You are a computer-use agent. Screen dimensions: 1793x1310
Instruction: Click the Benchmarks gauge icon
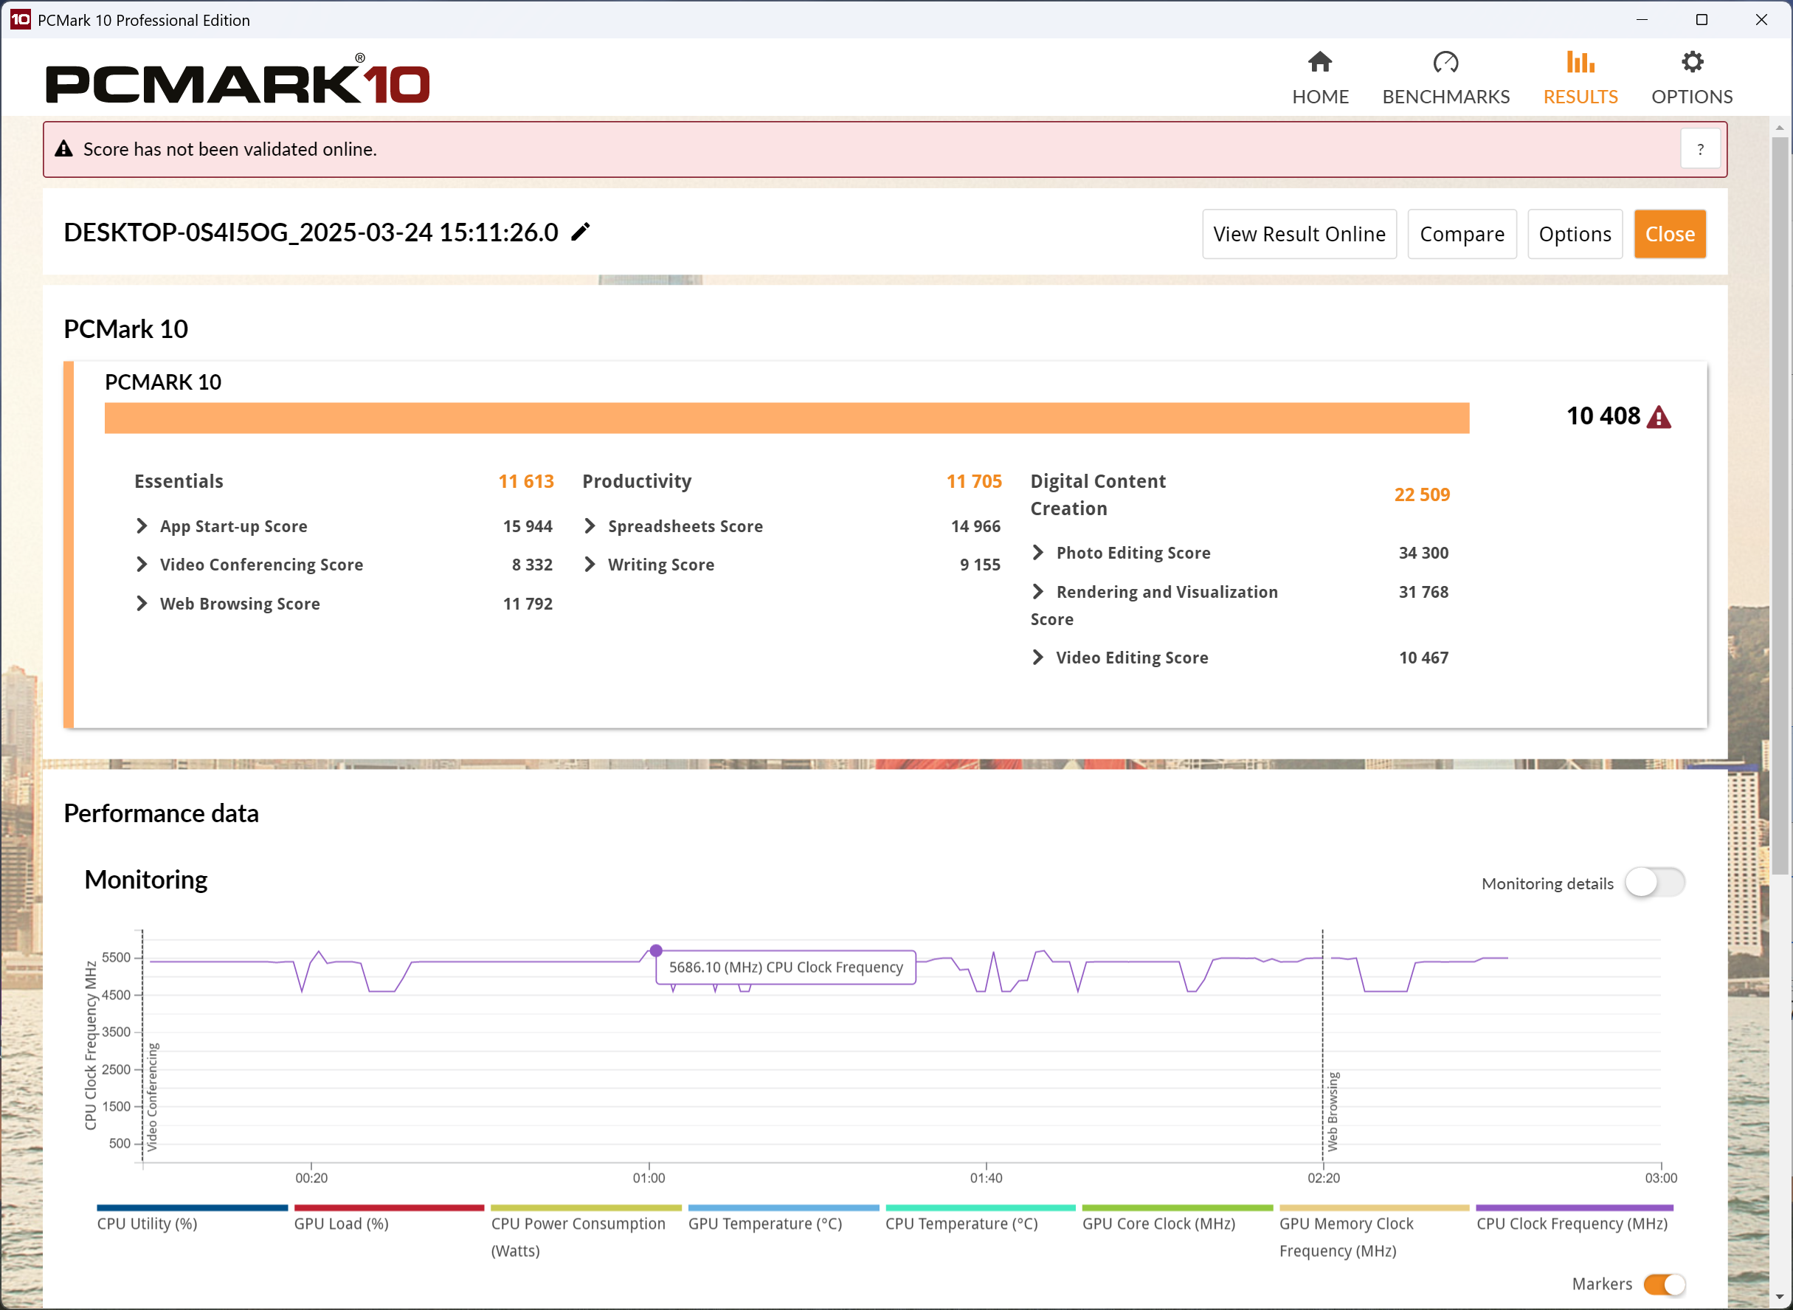[x=1445, y=62]
